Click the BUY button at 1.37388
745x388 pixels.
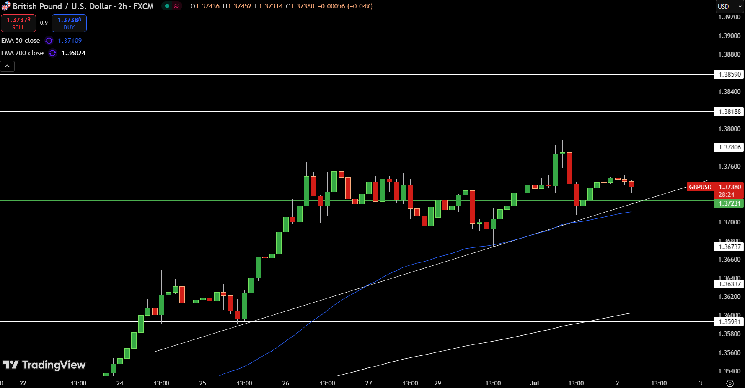pos(69,23)
